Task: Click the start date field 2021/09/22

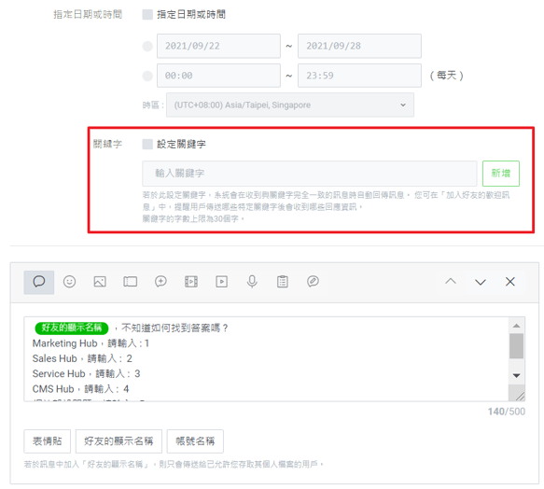Action: [218, 46]
